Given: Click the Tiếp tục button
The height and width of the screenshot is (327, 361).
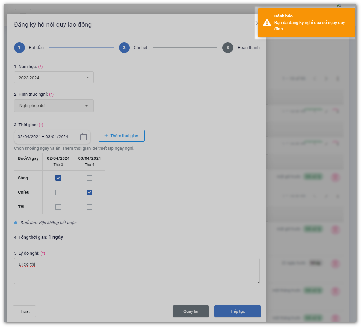Looking at the screenshot, I should pyautogui.click(x=237, y=311).
